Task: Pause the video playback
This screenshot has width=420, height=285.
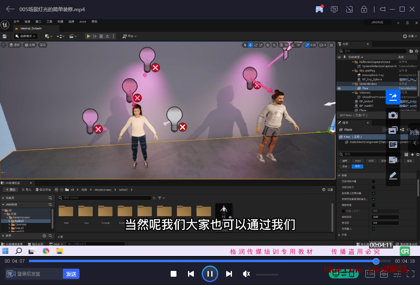Action: [210, 274]
